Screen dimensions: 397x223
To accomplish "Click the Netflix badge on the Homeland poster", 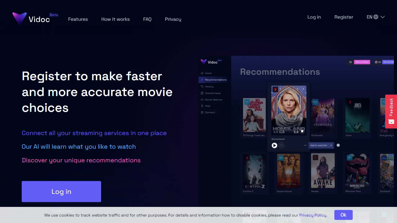I will click(275, 90).
